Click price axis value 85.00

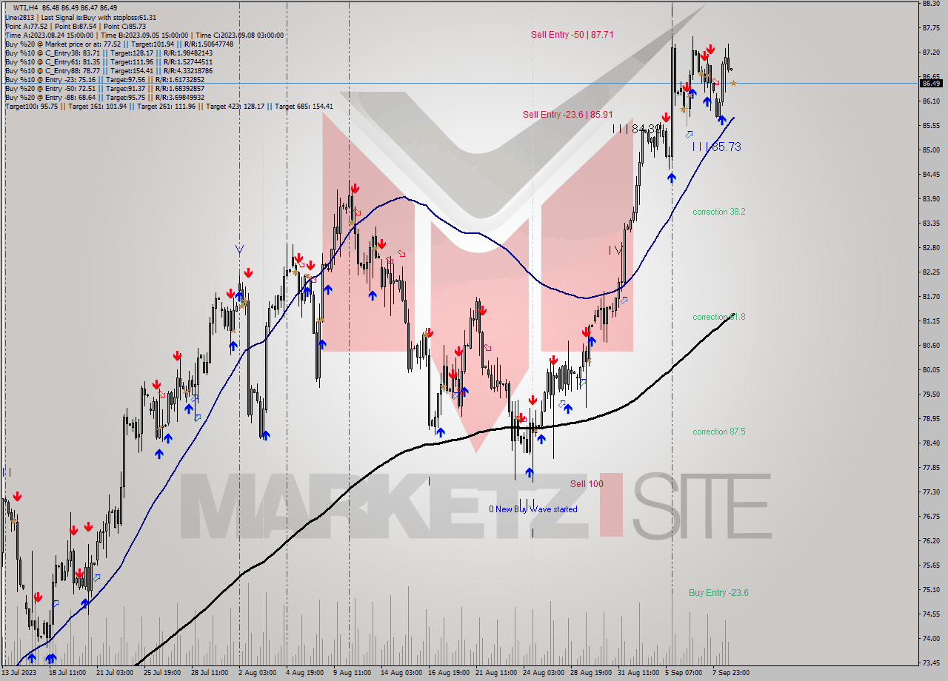(x=931, y=150)
